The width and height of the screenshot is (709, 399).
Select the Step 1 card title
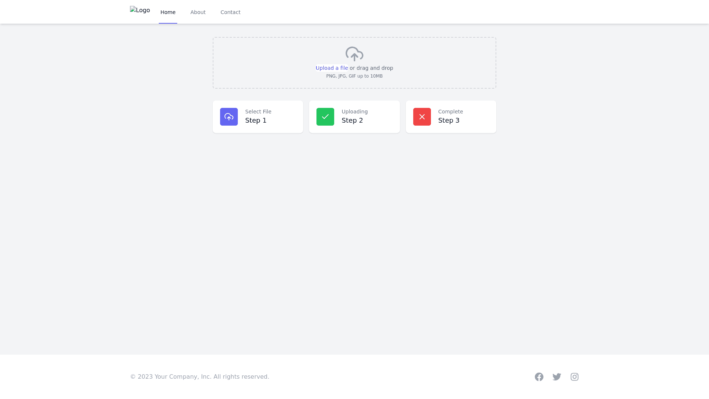[x=256, y=120]
